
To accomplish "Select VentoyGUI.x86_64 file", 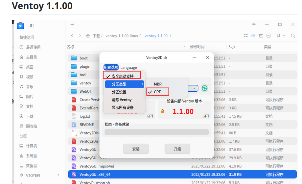I will [182, 174].
